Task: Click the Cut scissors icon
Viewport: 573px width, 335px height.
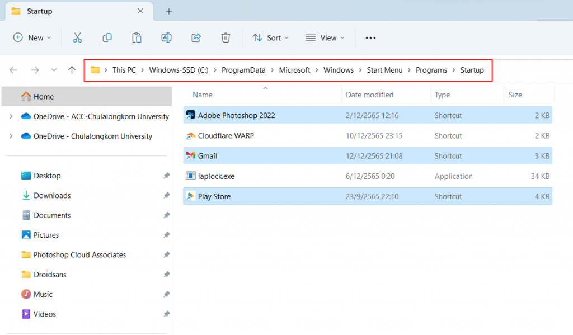Action: [77, 37]
